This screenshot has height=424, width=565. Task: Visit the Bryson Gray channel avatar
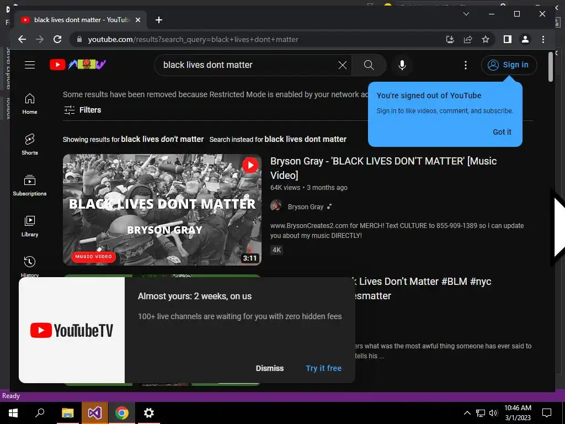(x=276, y=206)
